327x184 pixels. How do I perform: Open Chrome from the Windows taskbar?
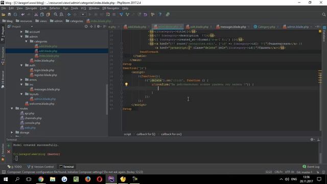click(41, 179)
